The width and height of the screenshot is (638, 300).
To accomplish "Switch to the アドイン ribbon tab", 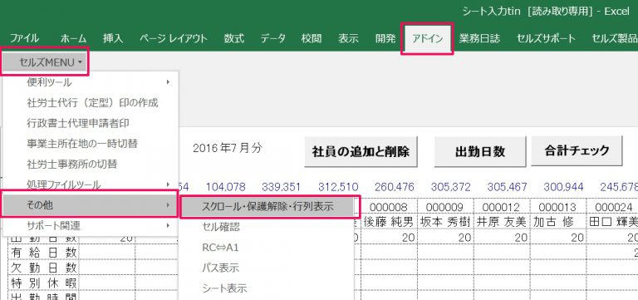I will point(427,39).
